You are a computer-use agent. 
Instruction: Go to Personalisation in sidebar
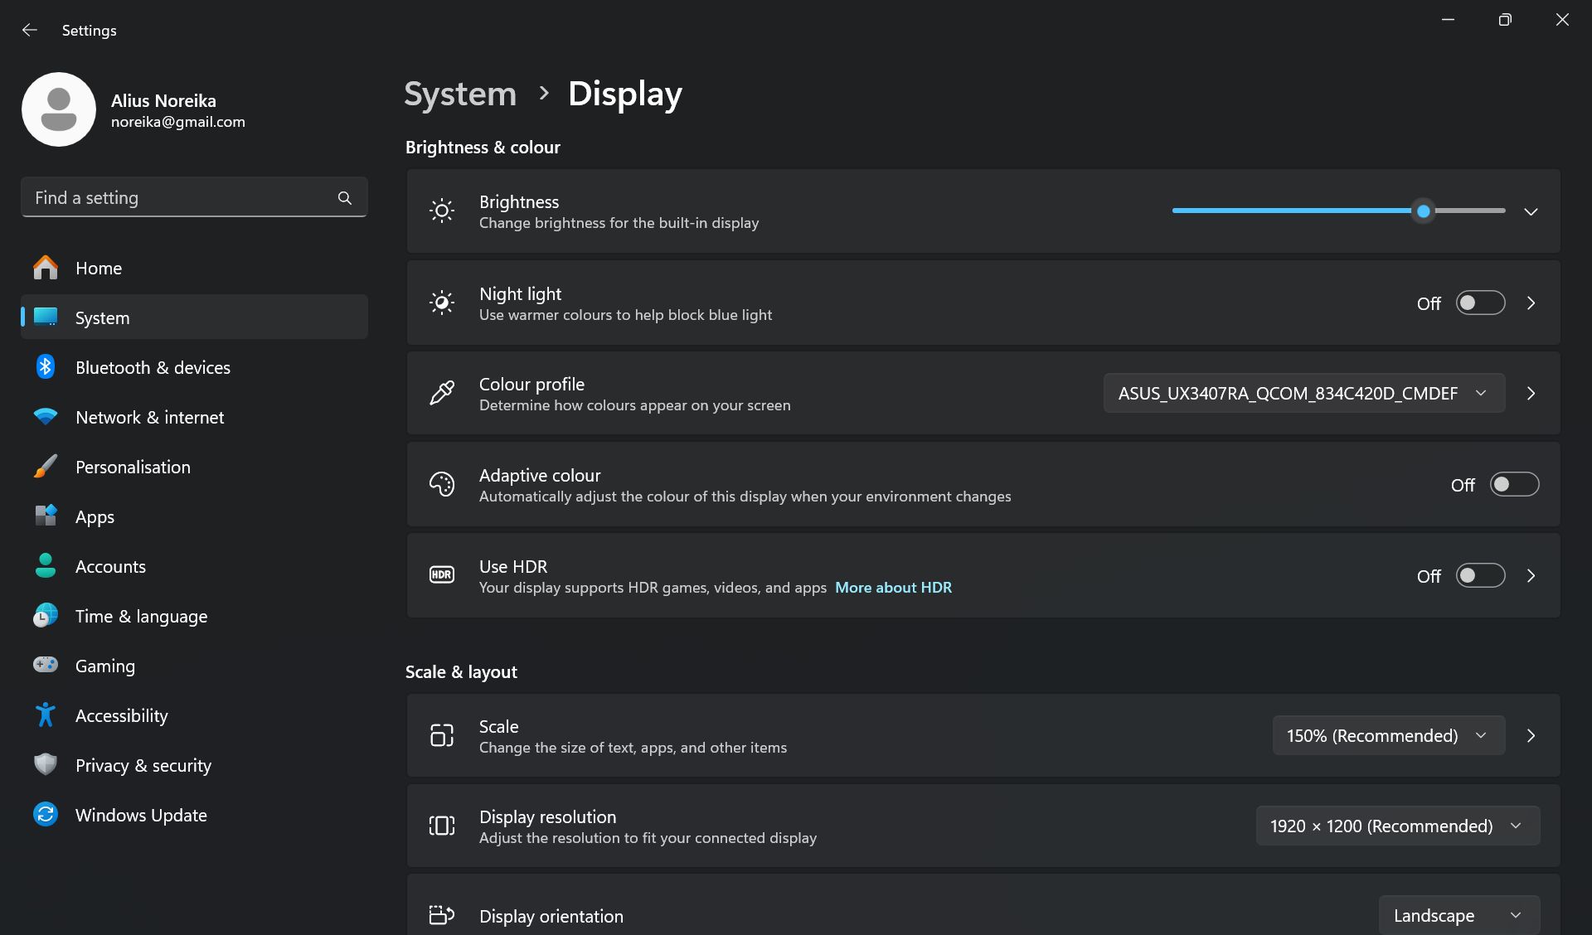coord(133,467)
